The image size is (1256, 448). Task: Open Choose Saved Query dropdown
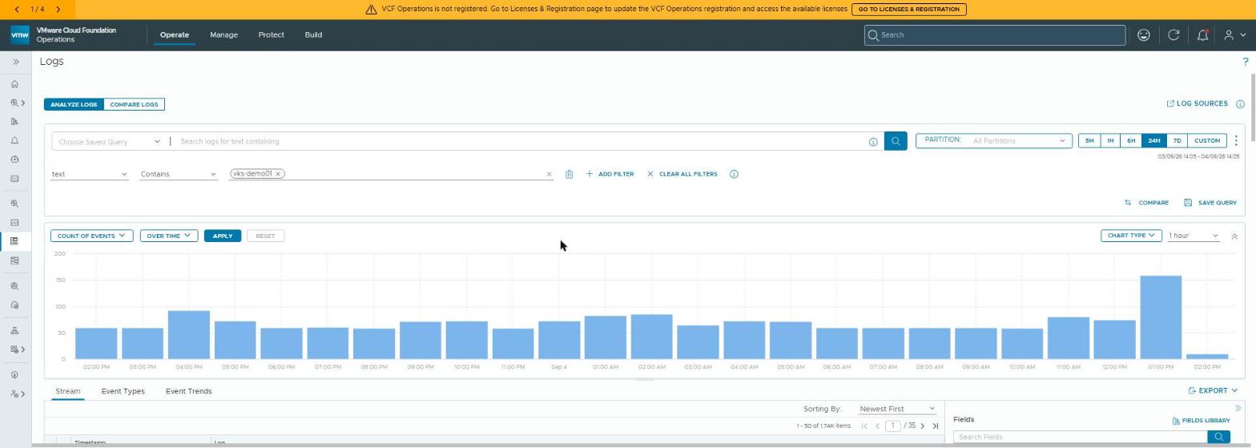[x=107, y=142]
